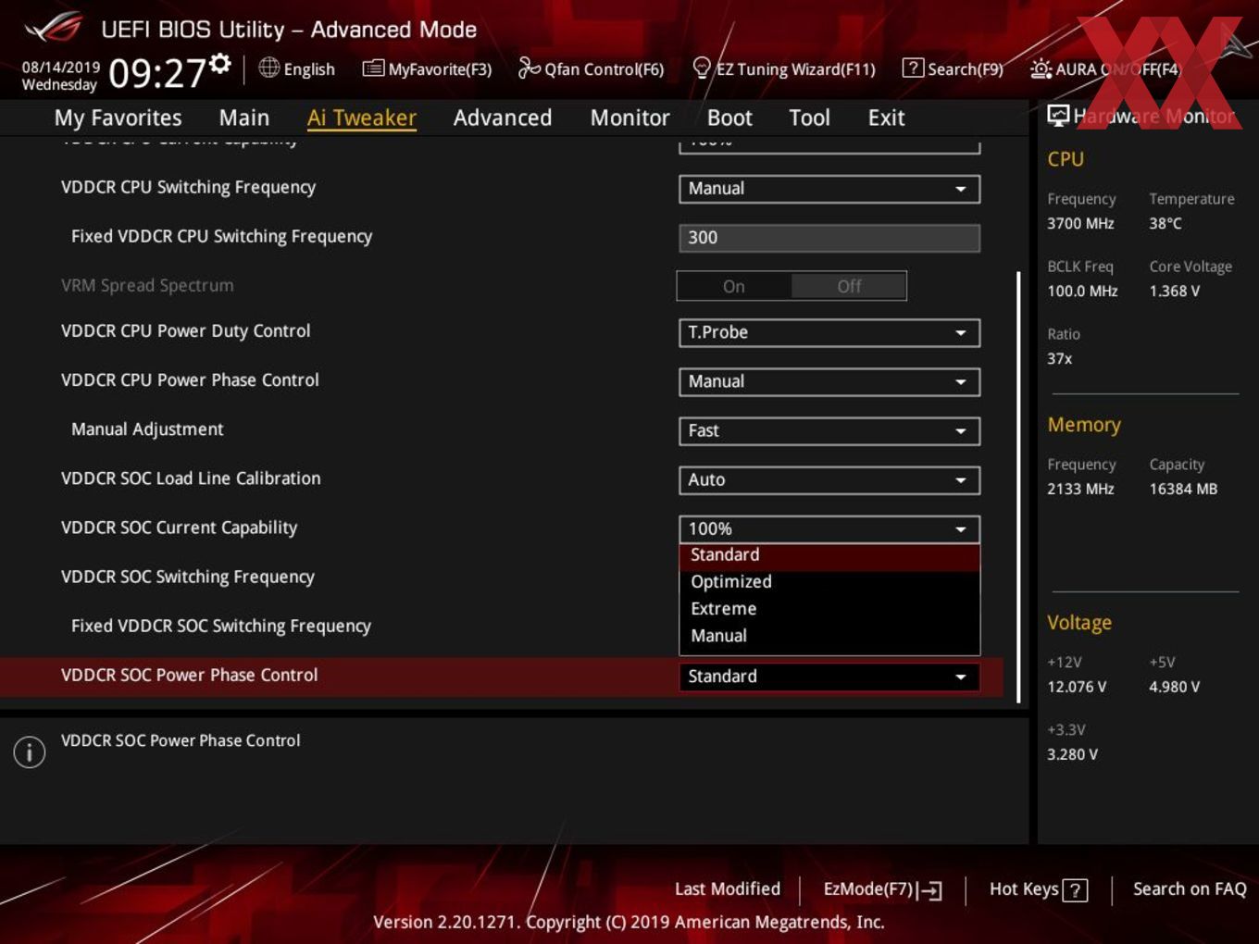1259x944 pixels.
Task: Set VRM Spread Spectrum to On
Action: pyautogui.click(x=734, y=286)
